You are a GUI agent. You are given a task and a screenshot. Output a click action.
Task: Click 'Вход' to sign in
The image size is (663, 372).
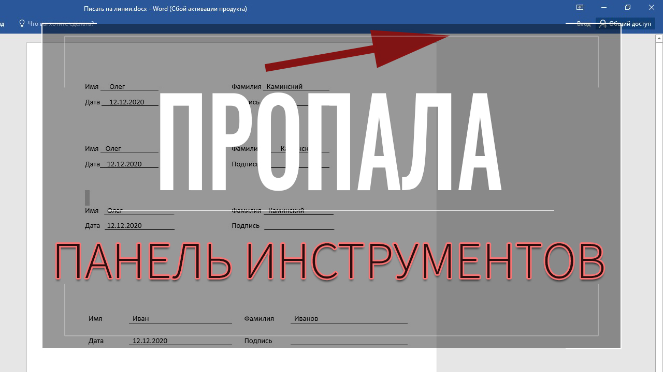tap(584, 24)
